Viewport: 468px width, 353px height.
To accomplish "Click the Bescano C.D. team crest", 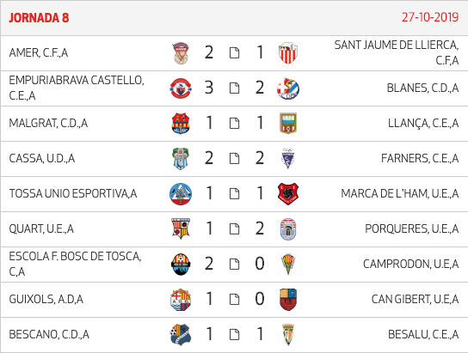I will coord(181,334).
